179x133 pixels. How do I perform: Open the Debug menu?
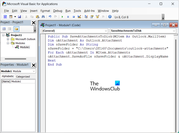tap(58, 11)
